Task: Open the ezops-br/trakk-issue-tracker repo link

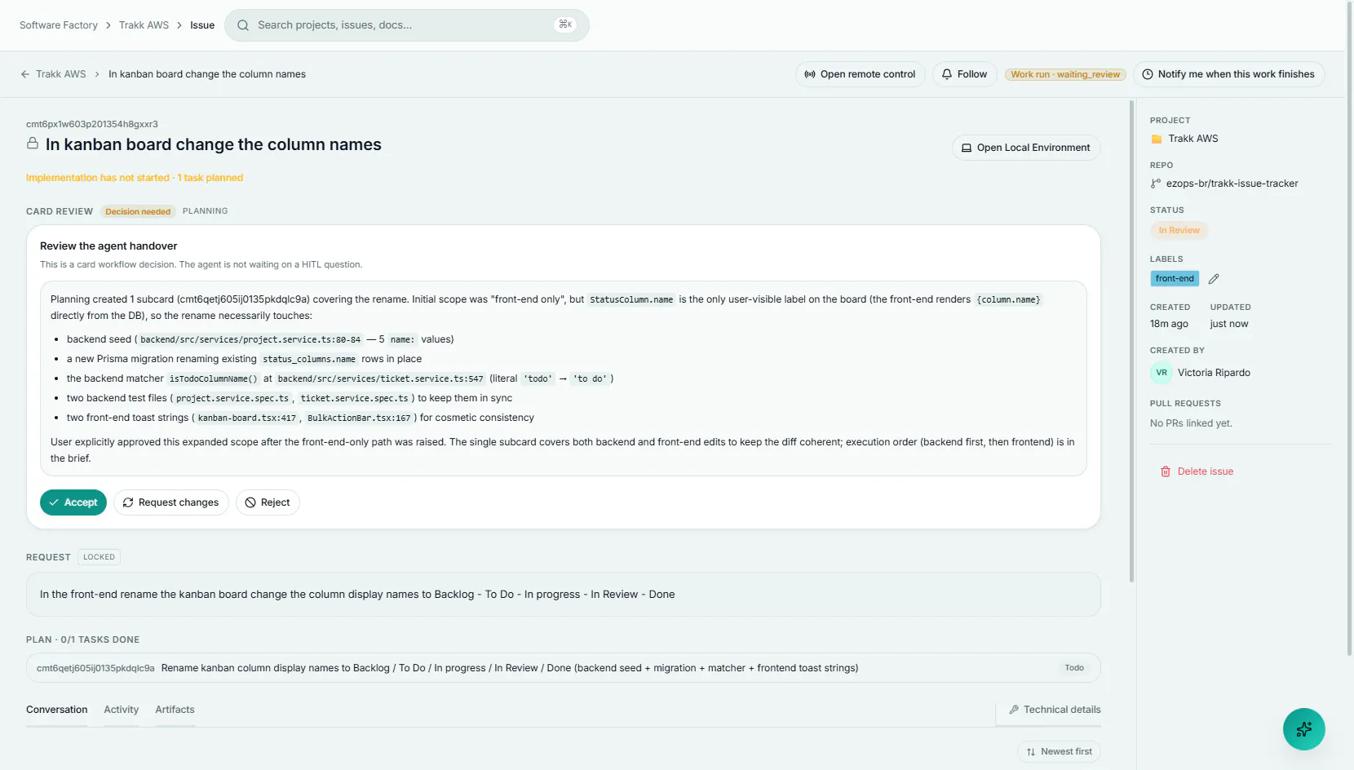Action: point(1232,184)
